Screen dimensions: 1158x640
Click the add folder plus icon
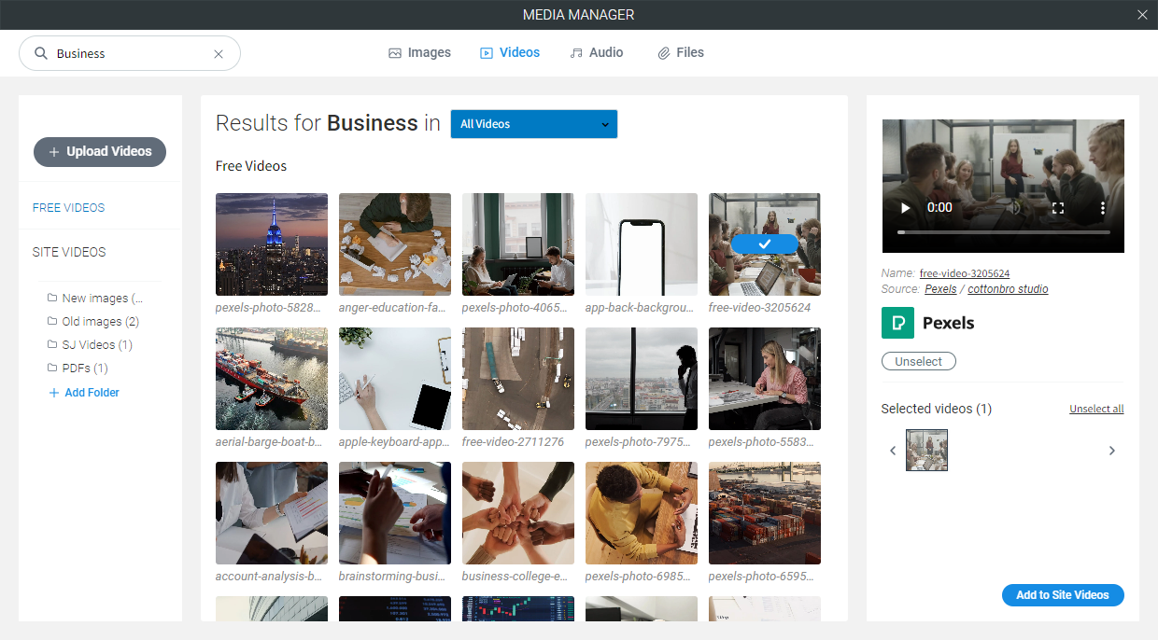[53, 393]
